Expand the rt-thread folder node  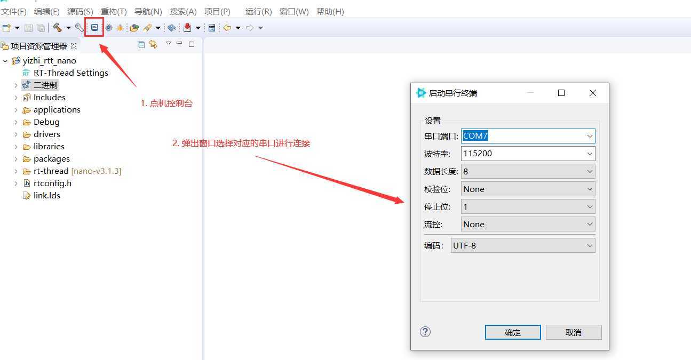pyautogui.click(x=16, y=171)
